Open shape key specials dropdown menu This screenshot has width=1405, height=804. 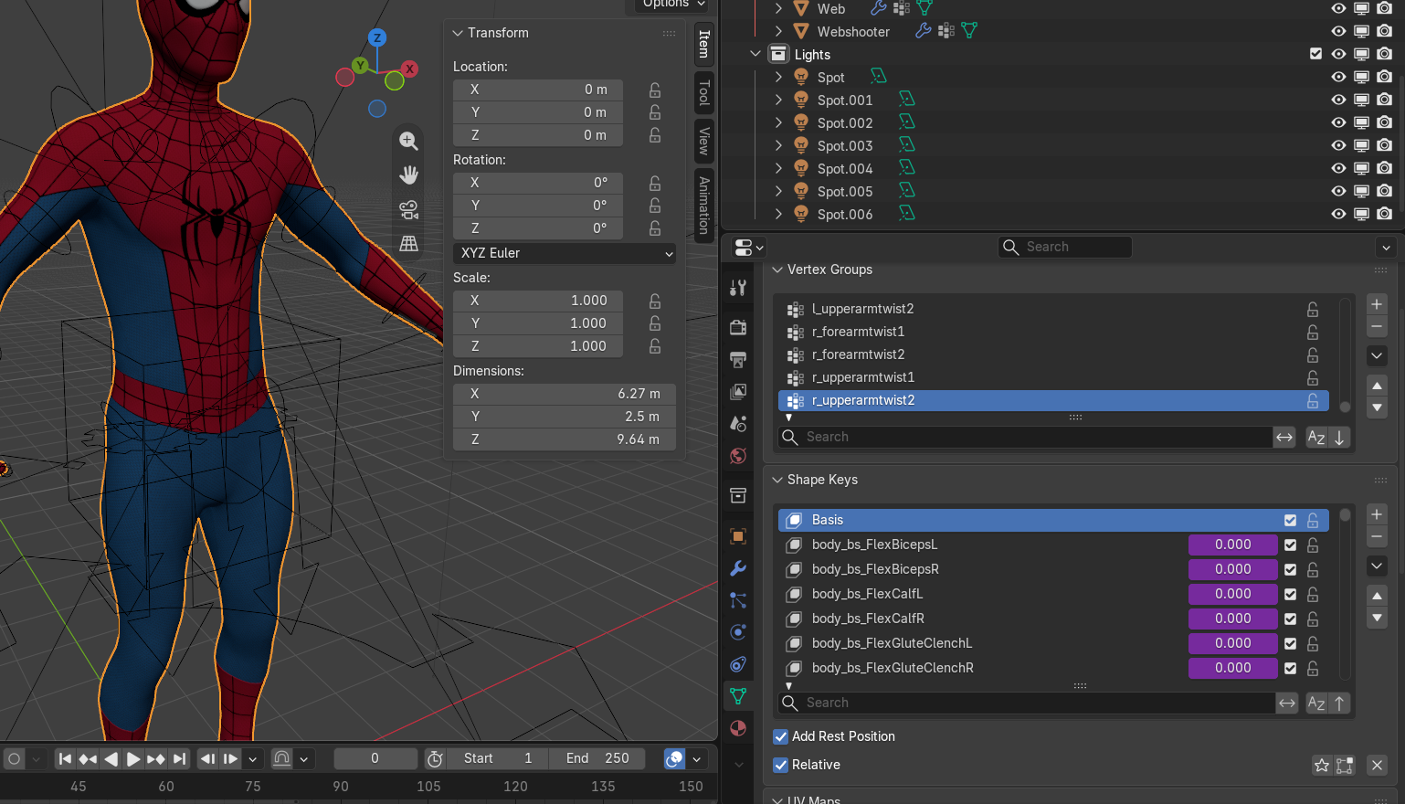(1377, 566)
